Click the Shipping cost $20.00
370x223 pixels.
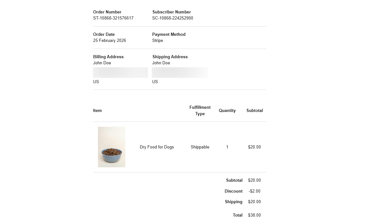point(254,202)
